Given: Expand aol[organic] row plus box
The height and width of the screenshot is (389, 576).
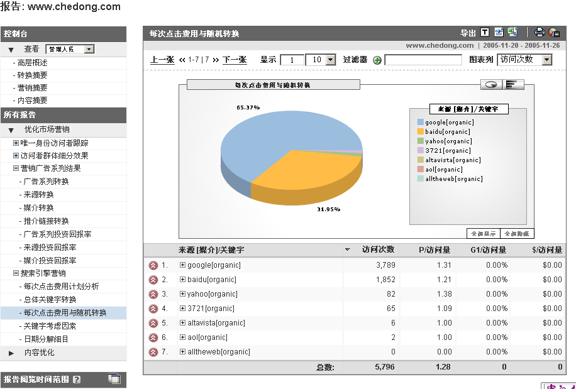Looking at the screenshot, I should click(182, 337).
